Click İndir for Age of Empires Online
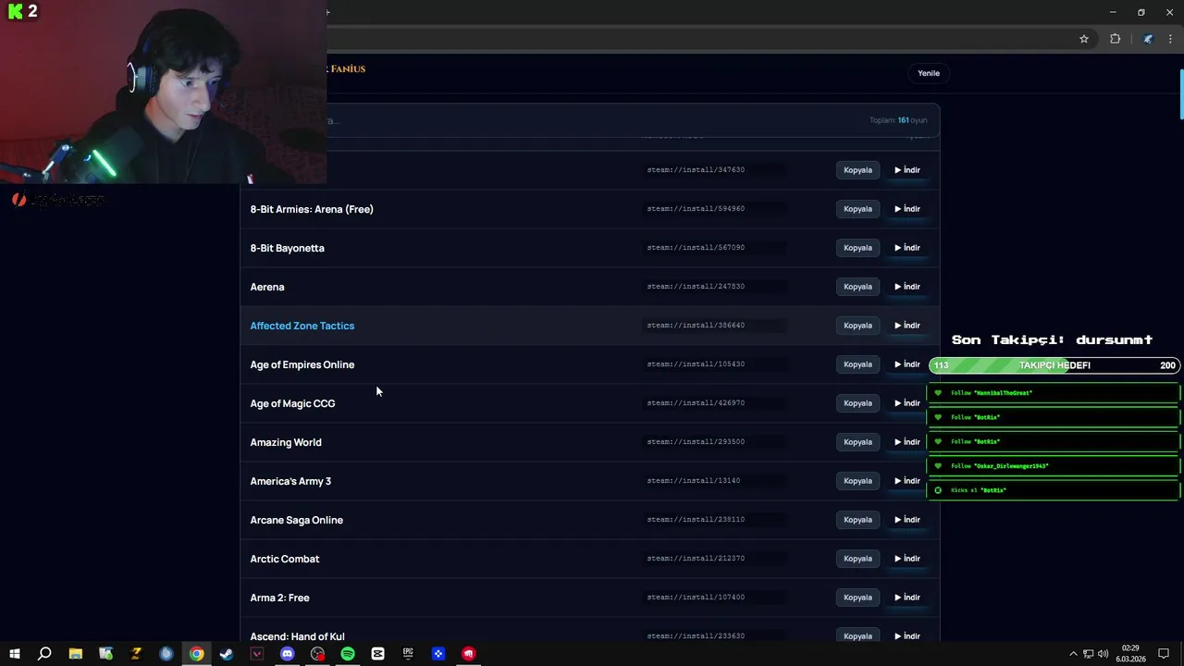This screenshot has width=1184, height=666. (x=907, y=364)
